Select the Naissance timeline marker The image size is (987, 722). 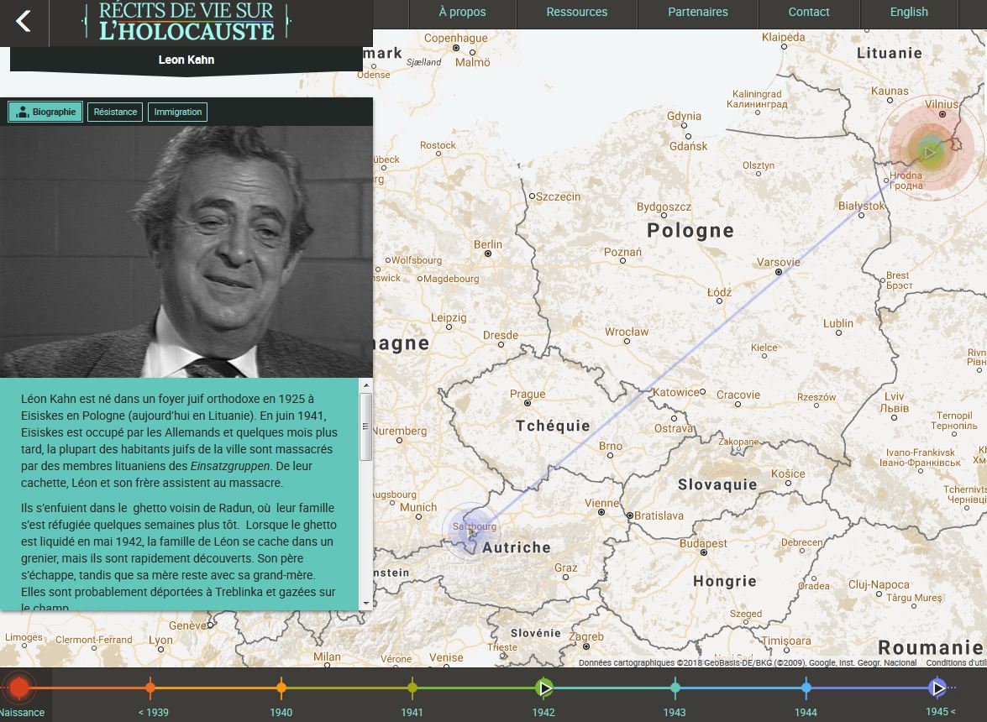pos(19,688)
